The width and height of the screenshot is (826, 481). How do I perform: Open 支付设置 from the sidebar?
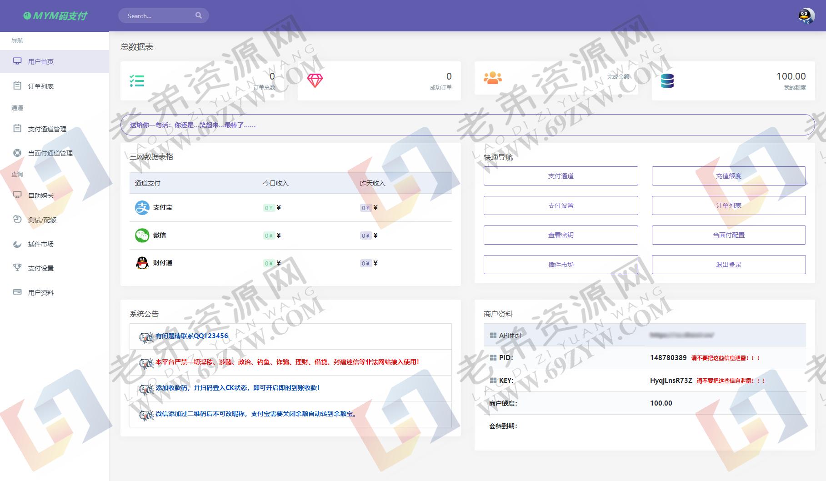[55, 268]
